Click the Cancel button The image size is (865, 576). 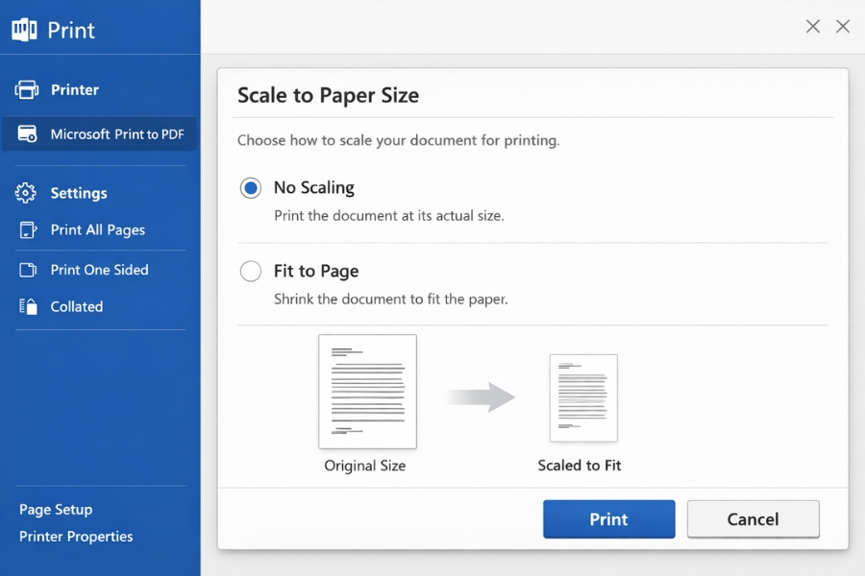[753, 518]
